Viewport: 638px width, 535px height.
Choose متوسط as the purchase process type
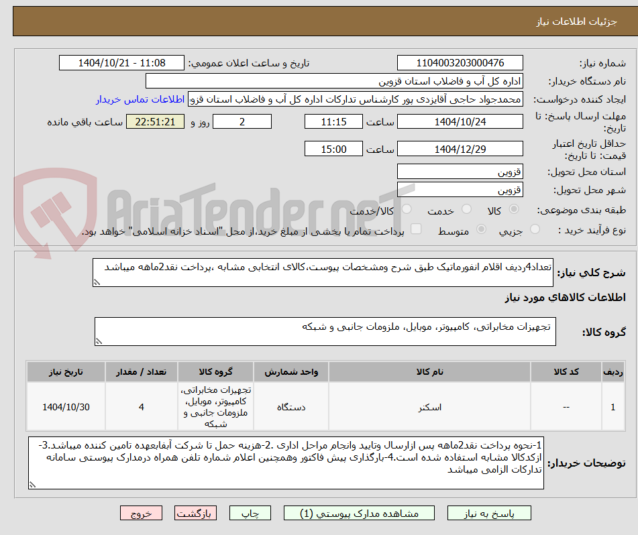480,229
